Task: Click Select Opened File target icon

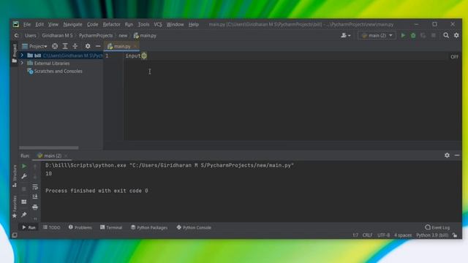Action: 55,46
